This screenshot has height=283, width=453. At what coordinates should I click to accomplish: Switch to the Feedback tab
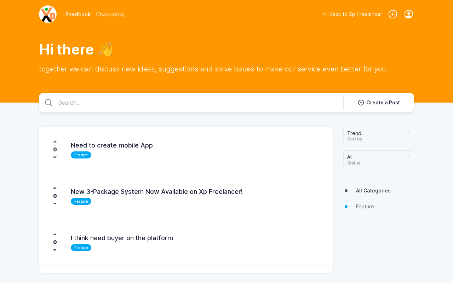pyautogui.click(x=78, y=15)
